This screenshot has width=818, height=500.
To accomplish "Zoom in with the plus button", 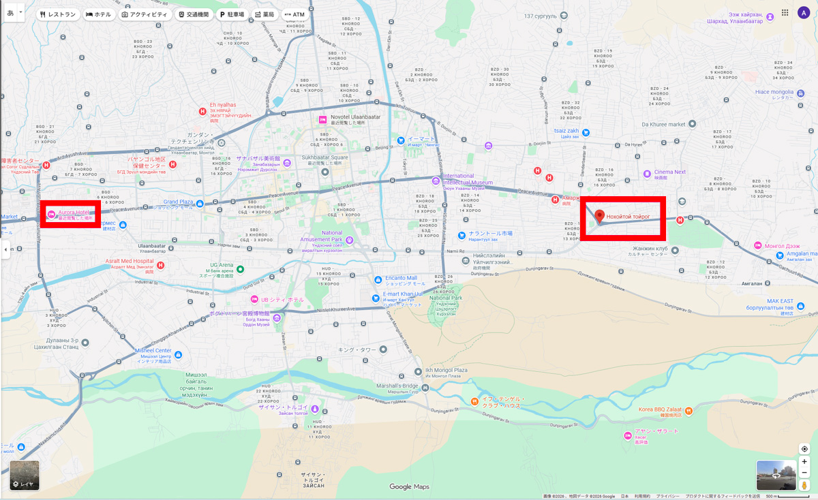I will [x=804, y=462].
